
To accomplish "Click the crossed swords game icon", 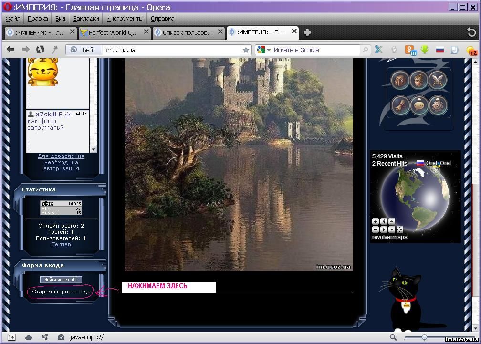I will point(438,80).
